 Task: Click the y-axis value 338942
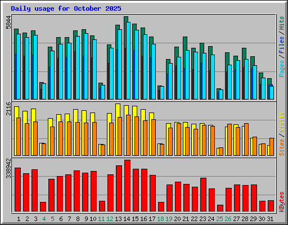click(x=8, y=169)
